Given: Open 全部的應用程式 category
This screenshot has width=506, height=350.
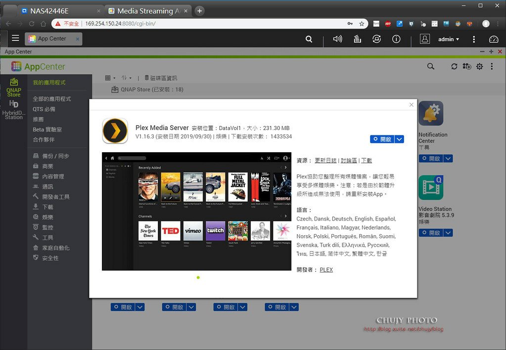Looking at the screenshot, I should [x=51, y=99].
